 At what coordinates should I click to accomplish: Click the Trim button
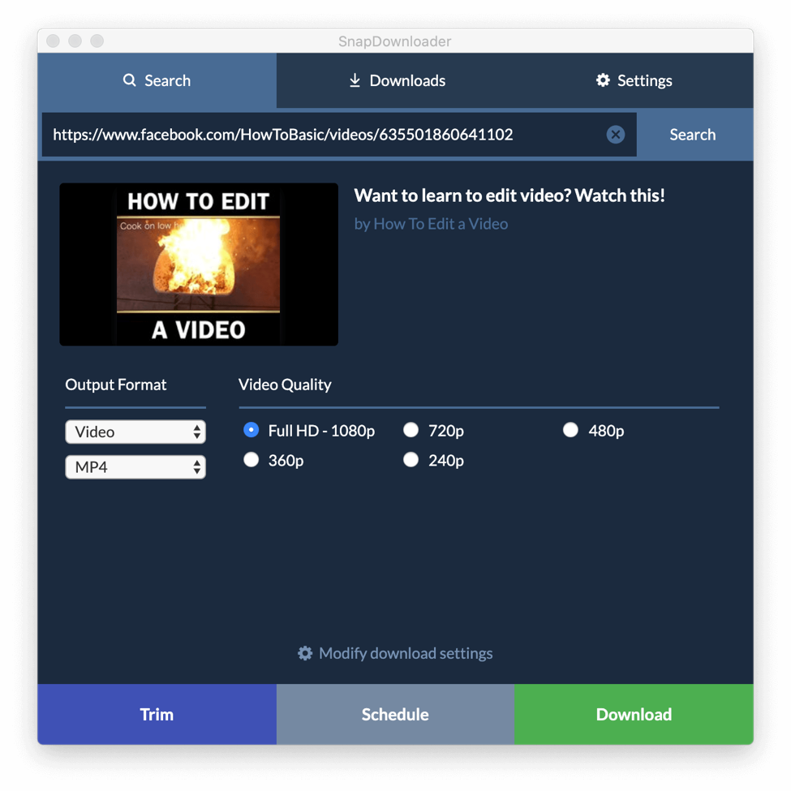point(157,714)
